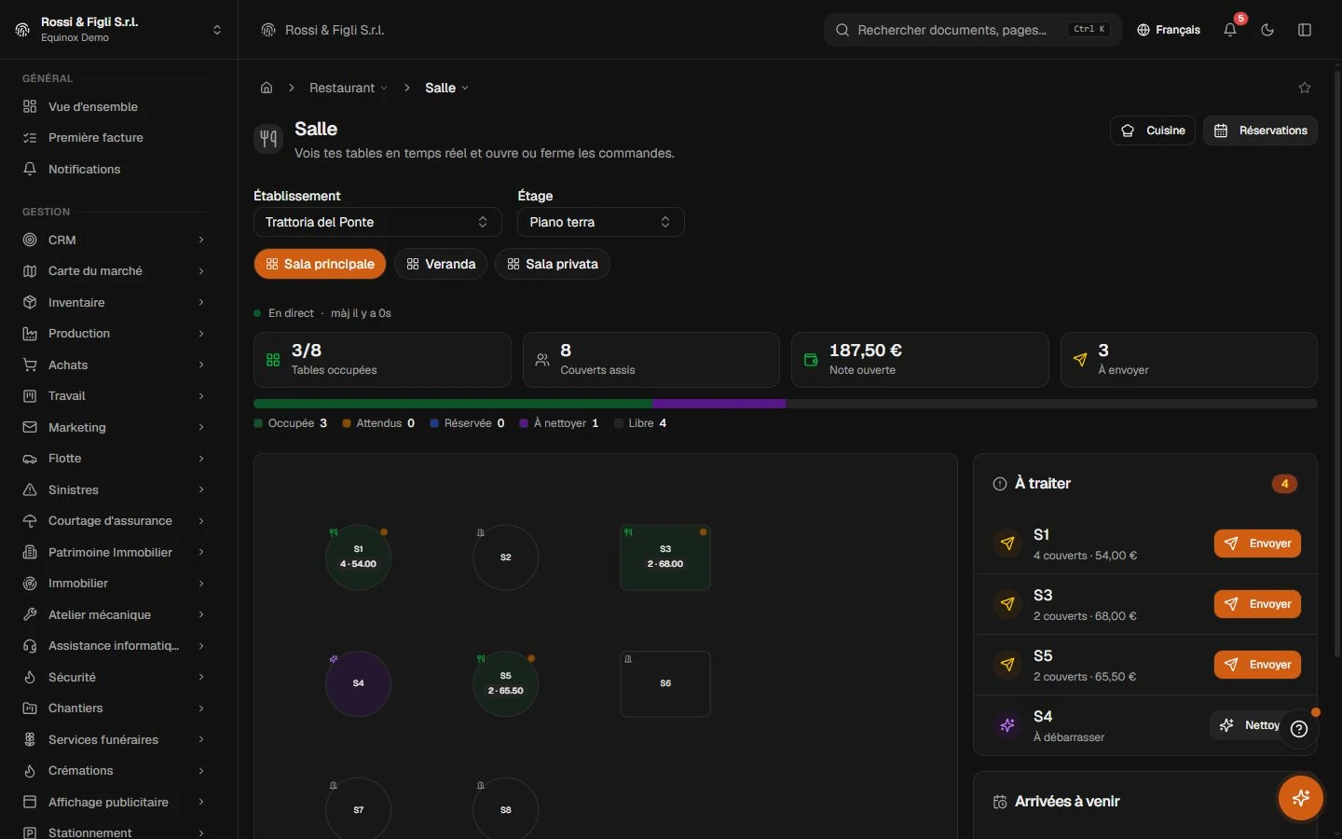
Task: Send order for S5 with Envoyer
Action: 1257,665
